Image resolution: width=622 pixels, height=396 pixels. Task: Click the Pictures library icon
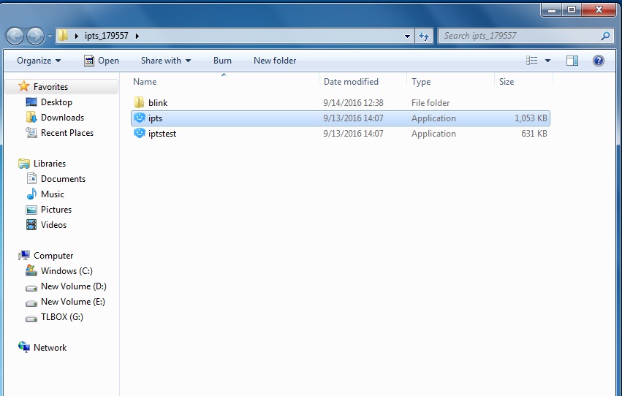(x=31, y=210)
